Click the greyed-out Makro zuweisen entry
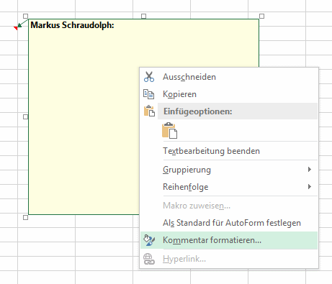The height and width of the screenshot is (284, 332). [x=229, y=206]
